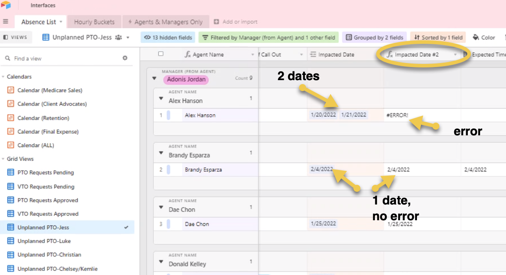Viewport: 506px width, 275px height.
Task: Open the view name dropdown arrow
Action: [x=128, y=38]
